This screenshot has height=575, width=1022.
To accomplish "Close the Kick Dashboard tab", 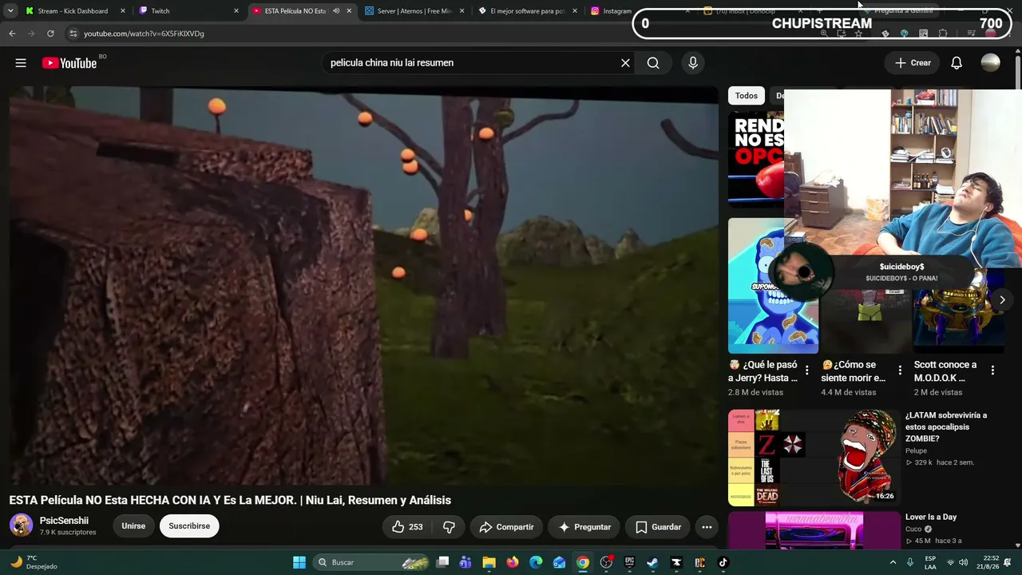I will tap(122, 11).
